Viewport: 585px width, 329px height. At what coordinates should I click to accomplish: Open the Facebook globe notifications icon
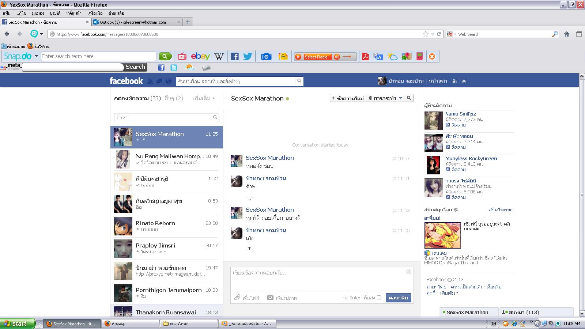point(169,81)
